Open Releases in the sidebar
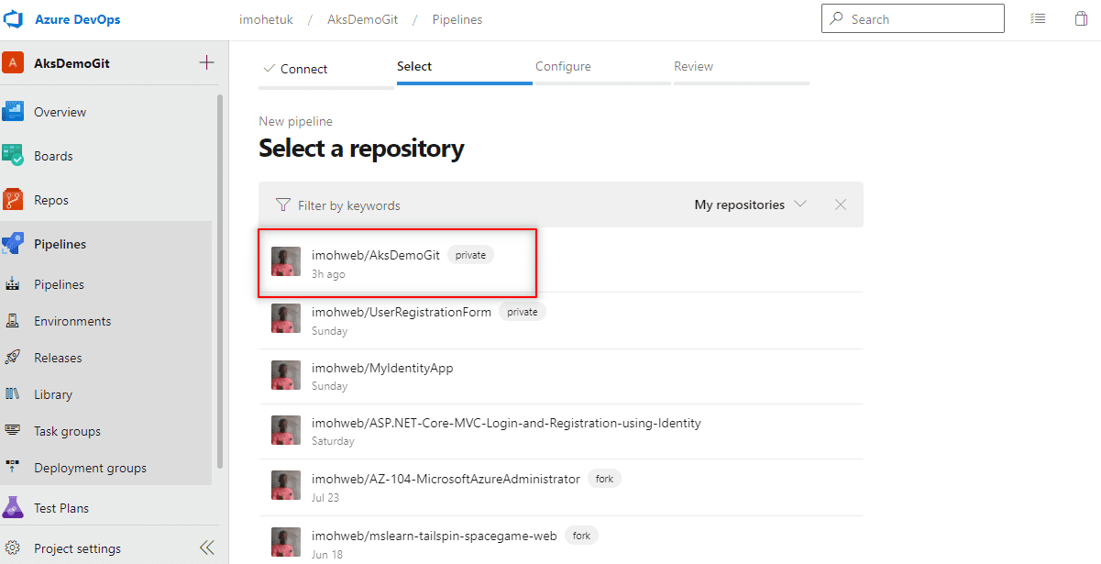1101x564 pixels. pos(58,358)
